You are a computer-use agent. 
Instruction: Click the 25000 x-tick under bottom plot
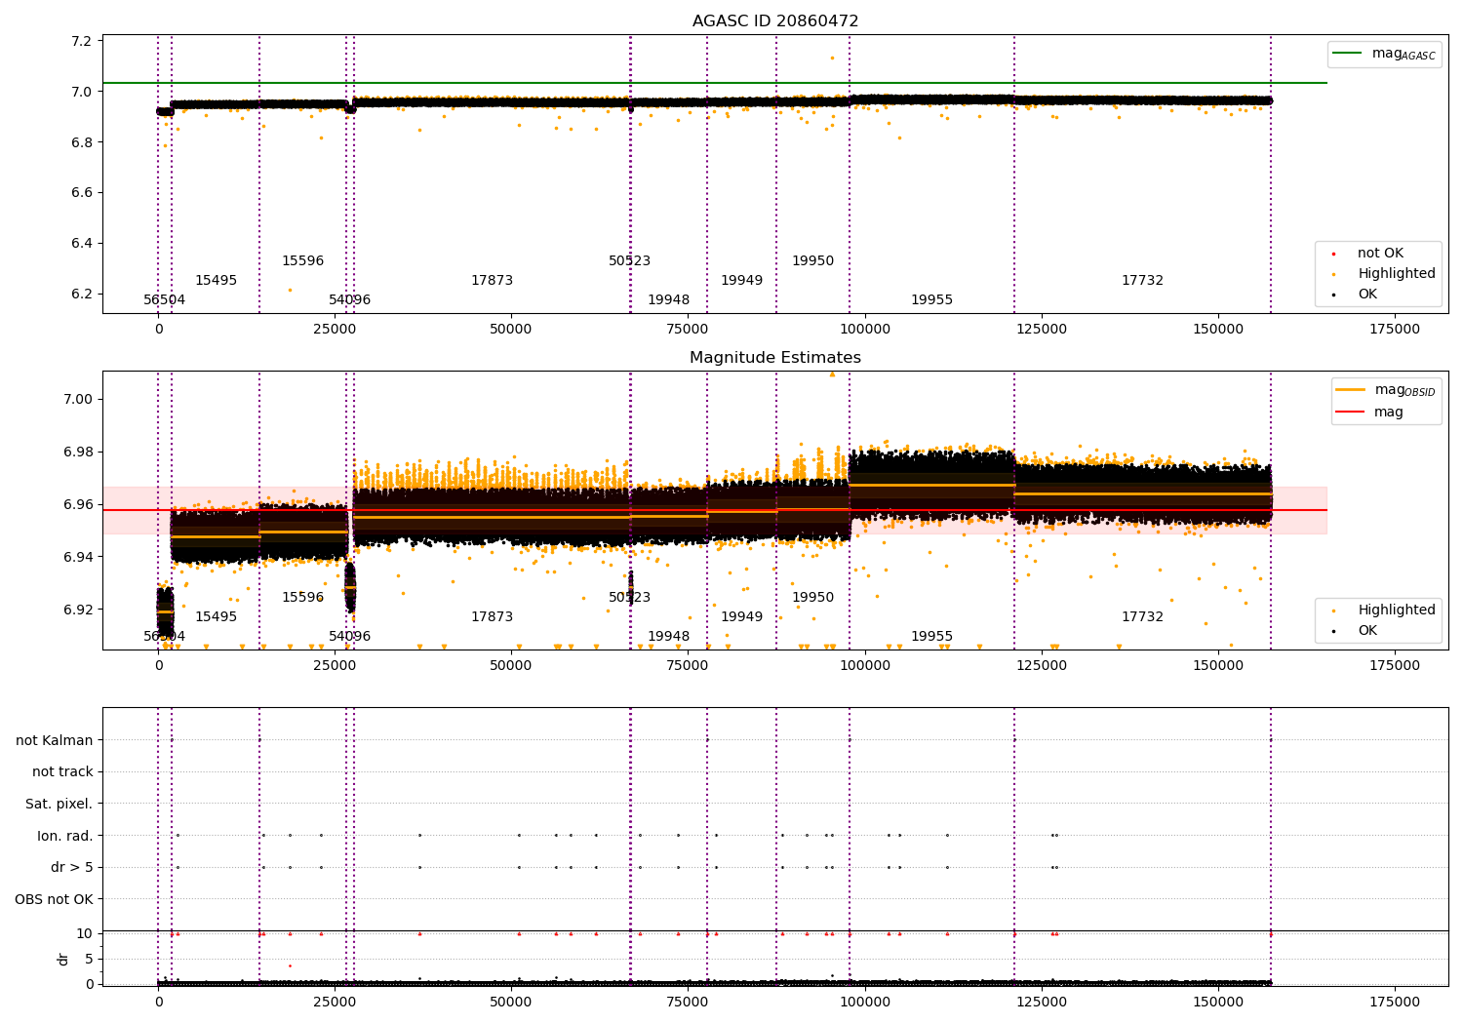(335, 1002)
